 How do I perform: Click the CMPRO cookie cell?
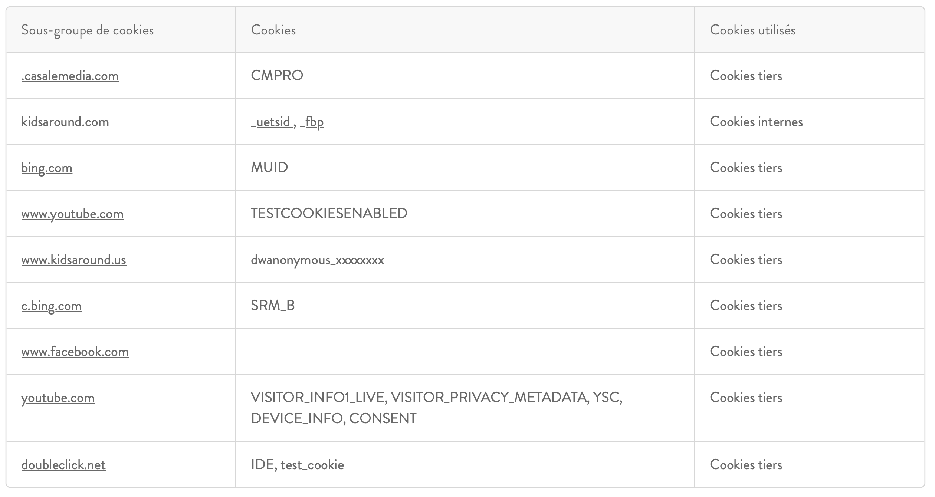coord(277,76)
